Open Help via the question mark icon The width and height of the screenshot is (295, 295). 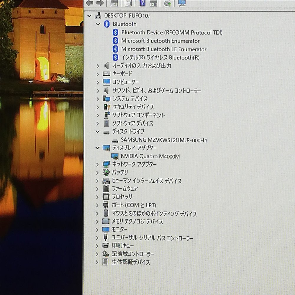coord(142,3)
